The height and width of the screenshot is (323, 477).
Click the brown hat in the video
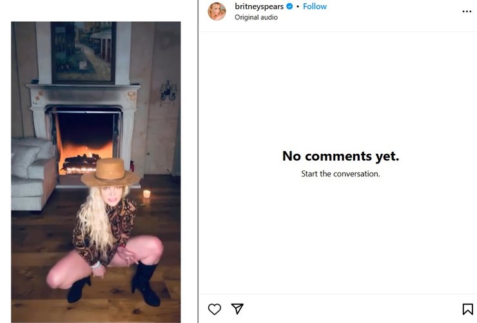click(110, 171)
